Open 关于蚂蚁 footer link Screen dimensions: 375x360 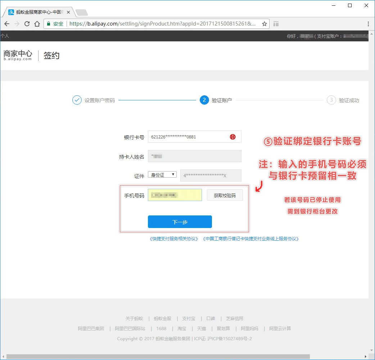click(x=134, y=318)
